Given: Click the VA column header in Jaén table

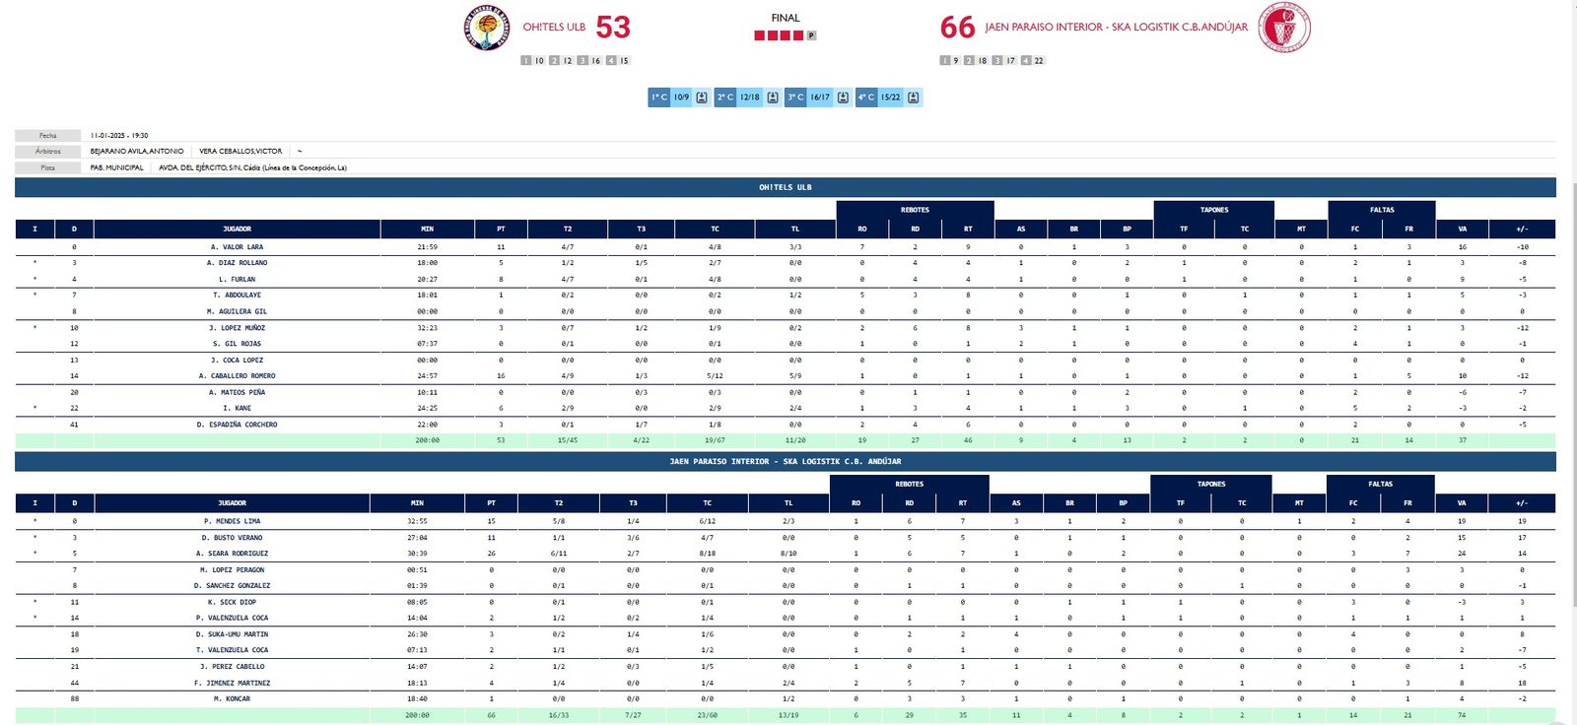Looking at the screenshot, I should click(x=1462, y=503).
